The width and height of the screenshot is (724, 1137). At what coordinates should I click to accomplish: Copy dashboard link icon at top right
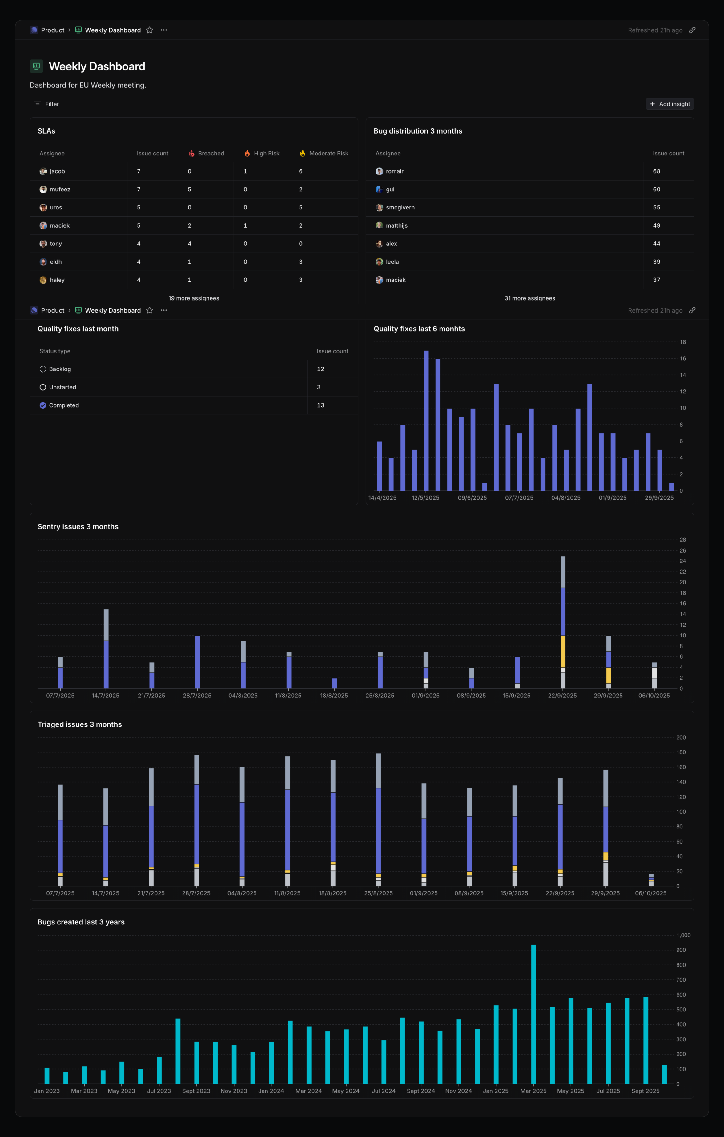point(692,30)
